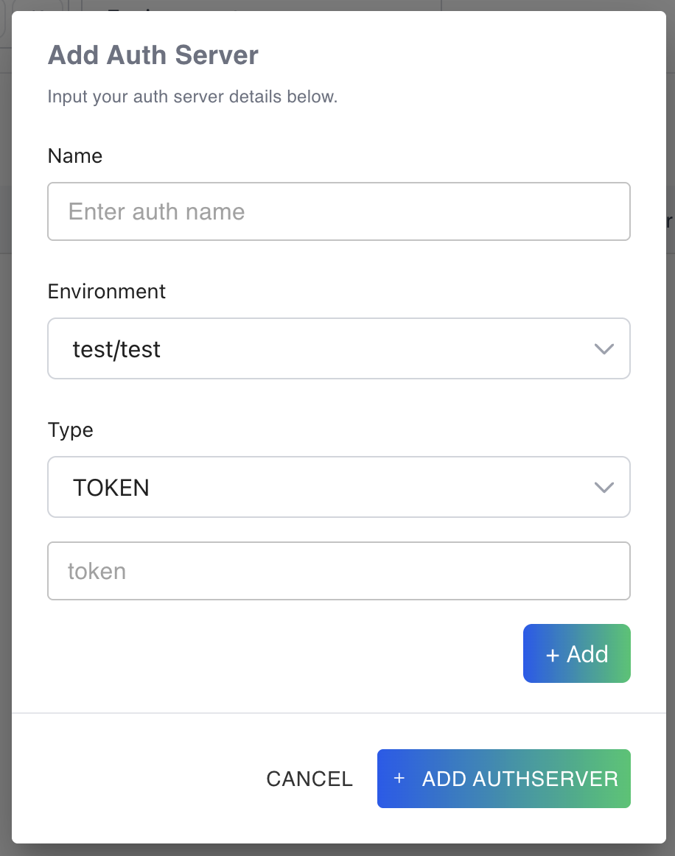This screenshot has width=675, height=856.
Task: Click the chevron arrow in Type selector
Action: (604, 488)
